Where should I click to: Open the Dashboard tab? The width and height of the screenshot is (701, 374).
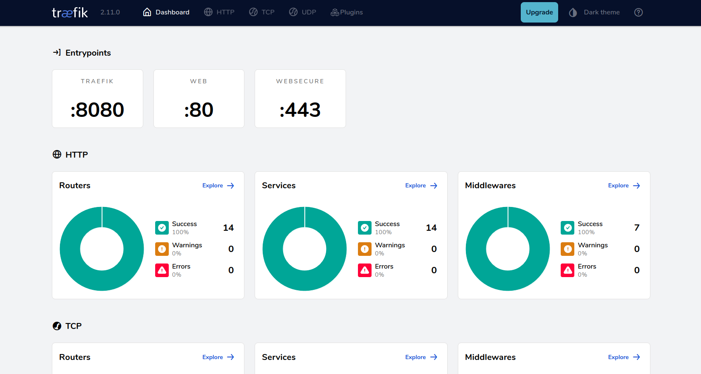(x=166, y=12)
